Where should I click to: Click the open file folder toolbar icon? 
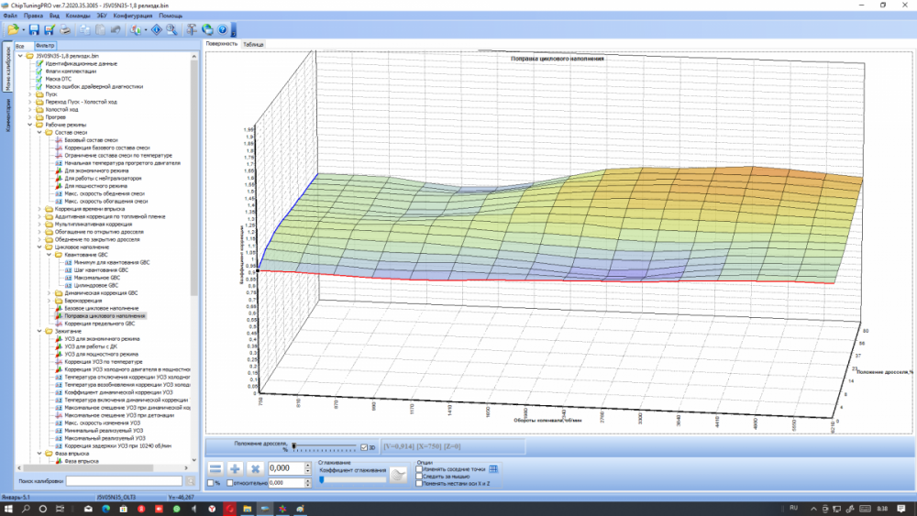[14, 30]
